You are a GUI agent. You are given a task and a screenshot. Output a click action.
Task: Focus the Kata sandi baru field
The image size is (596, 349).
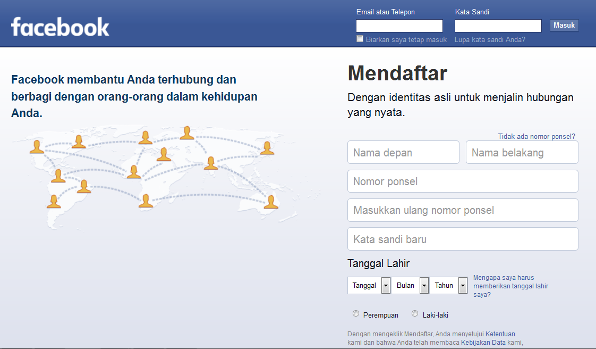(x=463, y=239)
